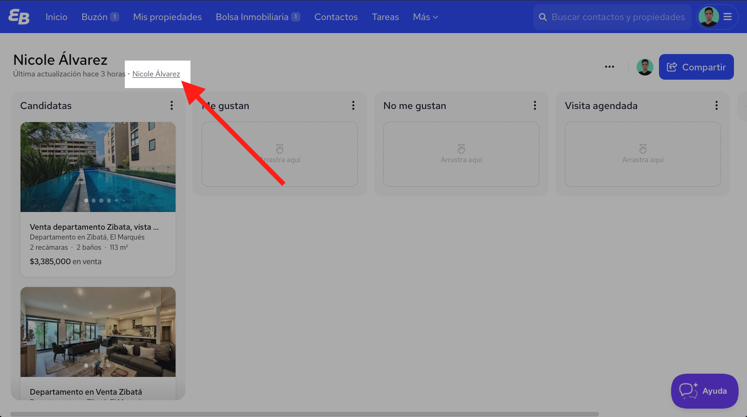
Task: Select first carousel dot on pool photo
Action: click(x=86, y=200)
